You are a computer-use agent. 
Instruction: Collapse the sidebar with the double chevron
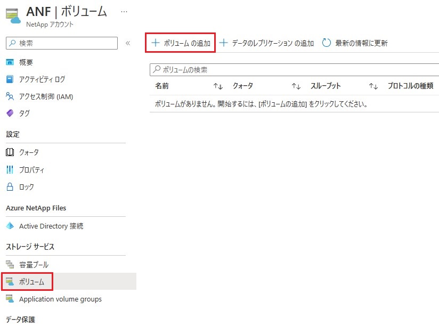click(128, 43)
